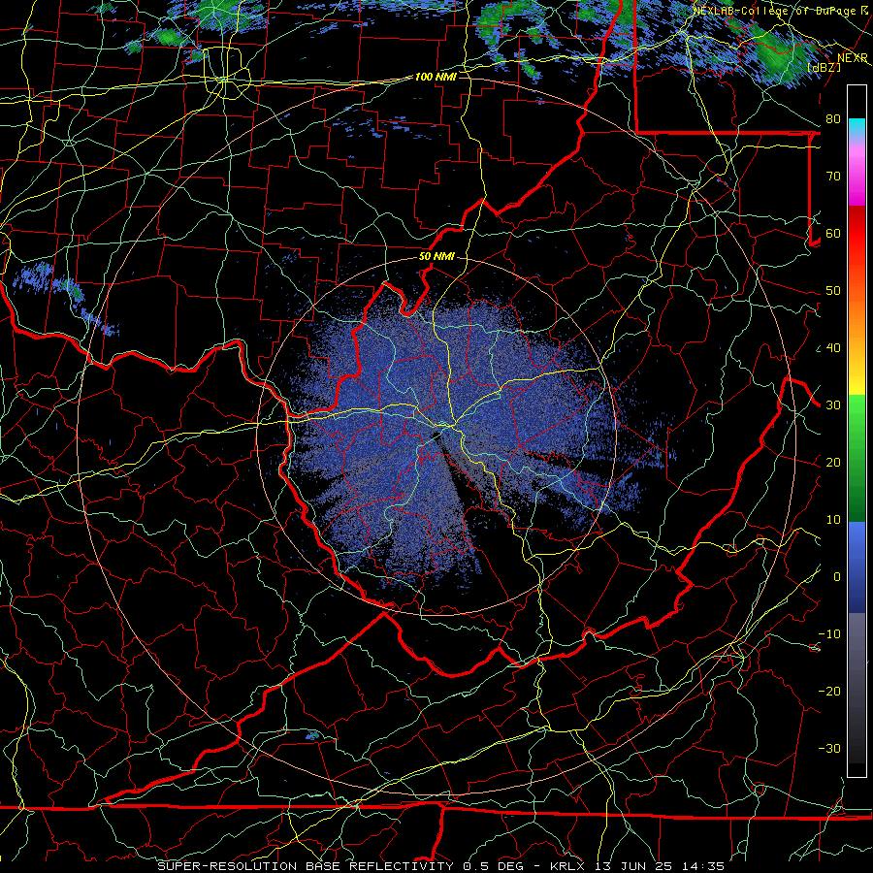Click the "14:35" timestamp in the caption
This screenshot has width=873, height=873.
(x=702, y=866)
